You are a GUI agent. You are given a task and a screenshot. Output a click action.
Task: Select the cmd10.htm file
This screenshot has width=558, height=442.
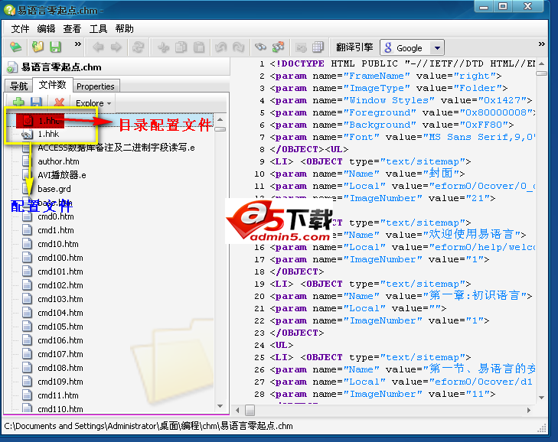pyautogui.click(x=57, y=244)
